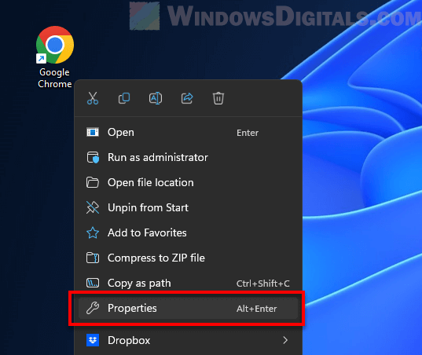The image size is (422, 355).
Task: Choose Open from the context menu
Action: click(x=188, y=132)
